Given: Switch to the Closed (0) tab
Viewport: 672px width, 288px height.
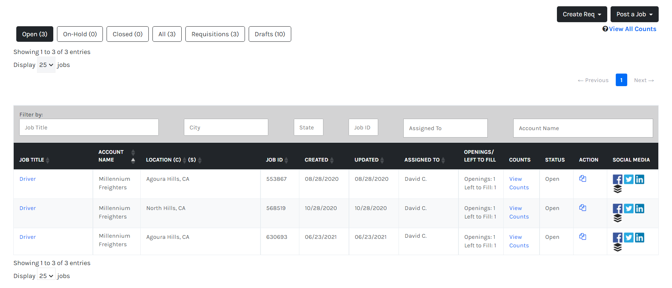Looking at the screenshot, I should pos(128,34).
